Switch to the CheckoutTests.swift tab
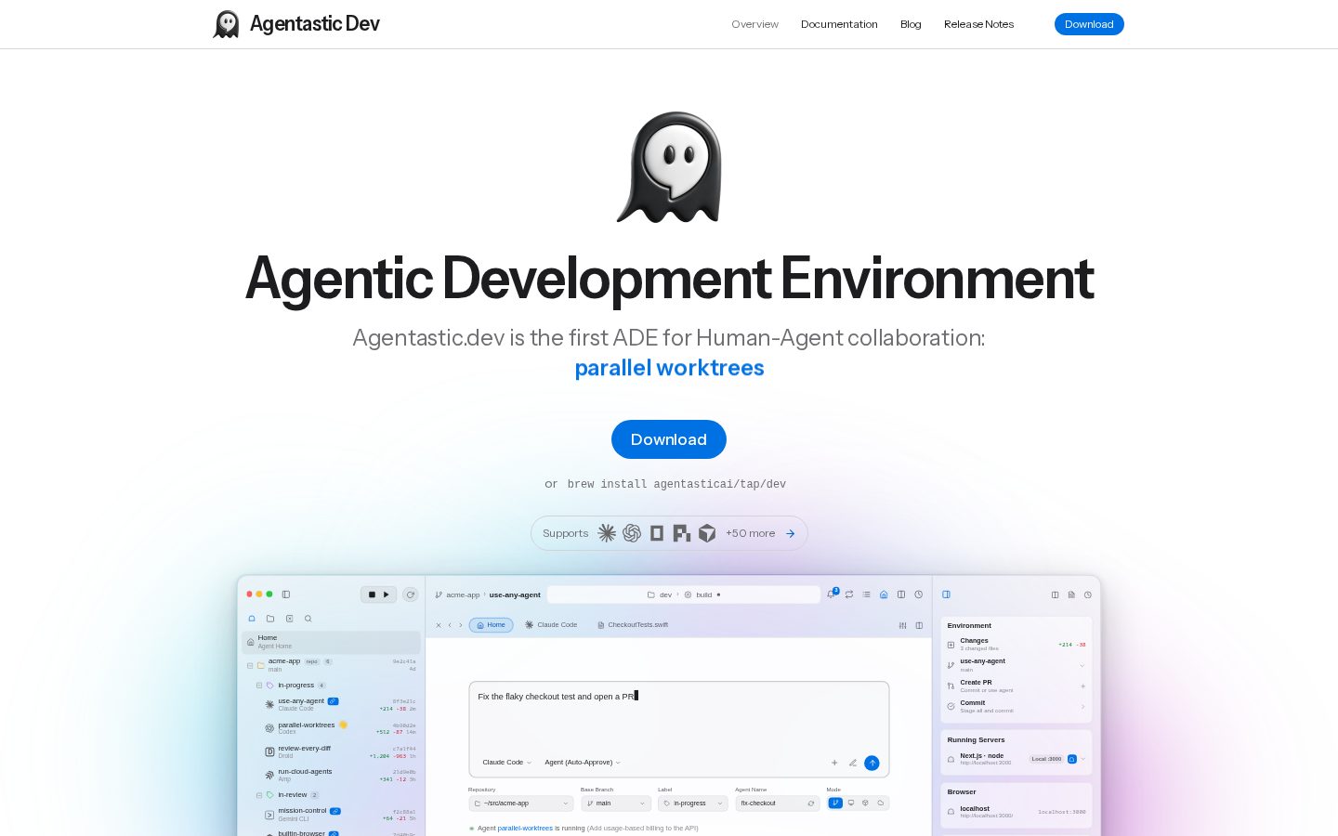The height and width of the screenshot is (836, 1338). coord(633,625)
